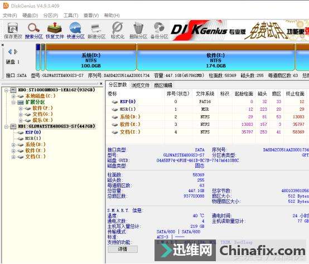This screenshot has height=264, width=309.
Task: Open the 工具(T) menu
Action: [71, 16]
